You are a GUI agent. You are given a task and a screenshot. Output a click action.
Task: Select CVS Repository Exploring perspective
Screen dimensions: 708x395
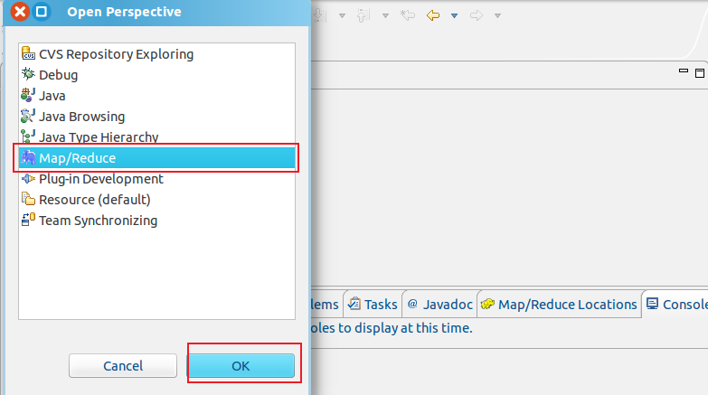point(156,54)
